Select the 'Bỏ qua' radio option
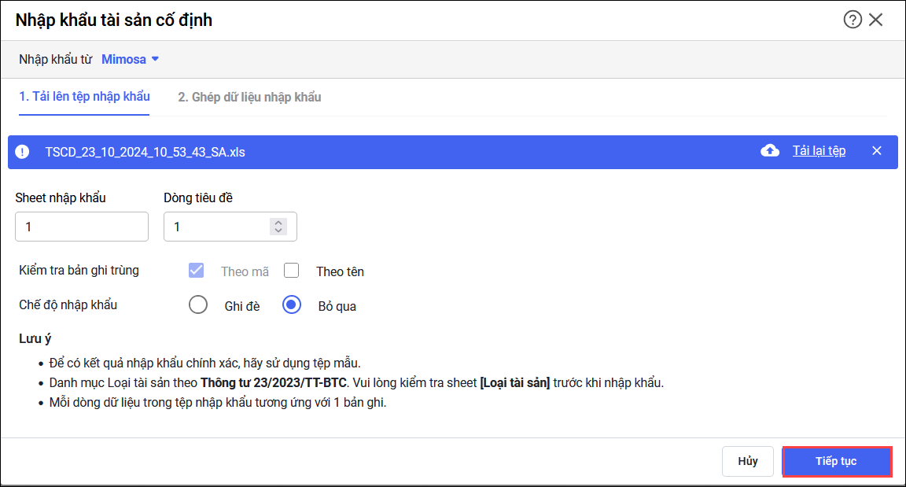The image size is (906, 487). click(292, 305)
